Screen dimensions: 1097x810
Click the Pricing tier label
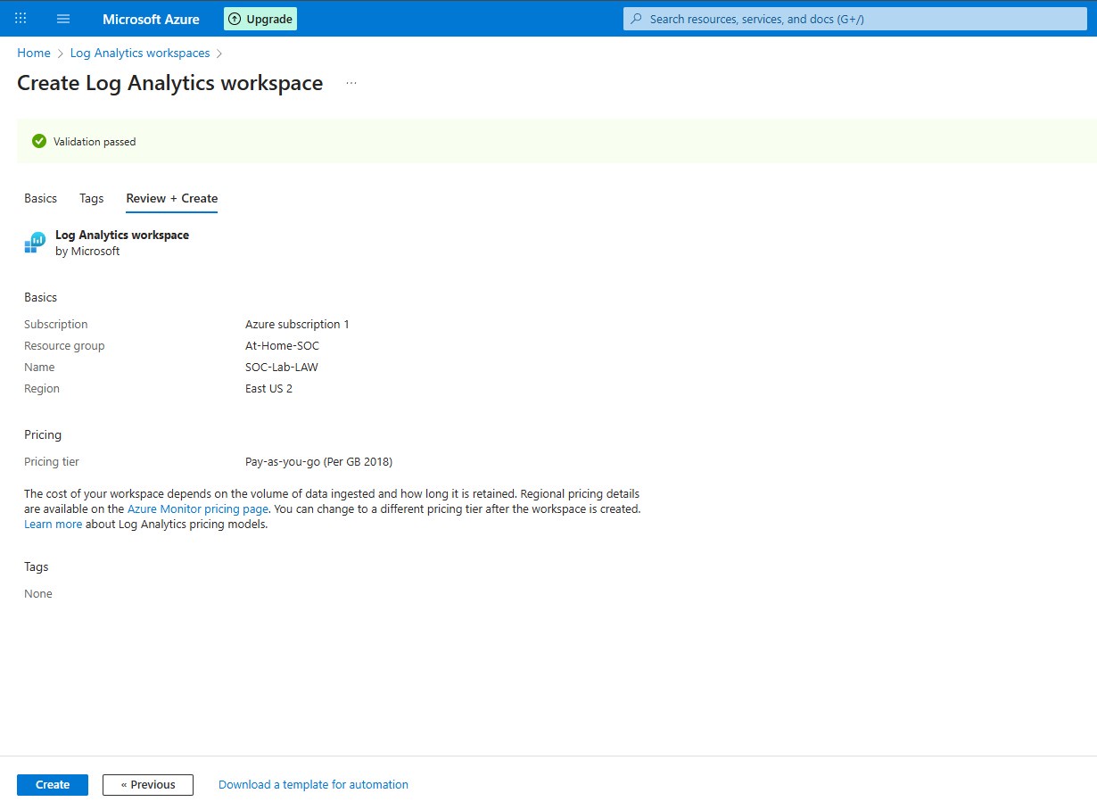[52, 461]
